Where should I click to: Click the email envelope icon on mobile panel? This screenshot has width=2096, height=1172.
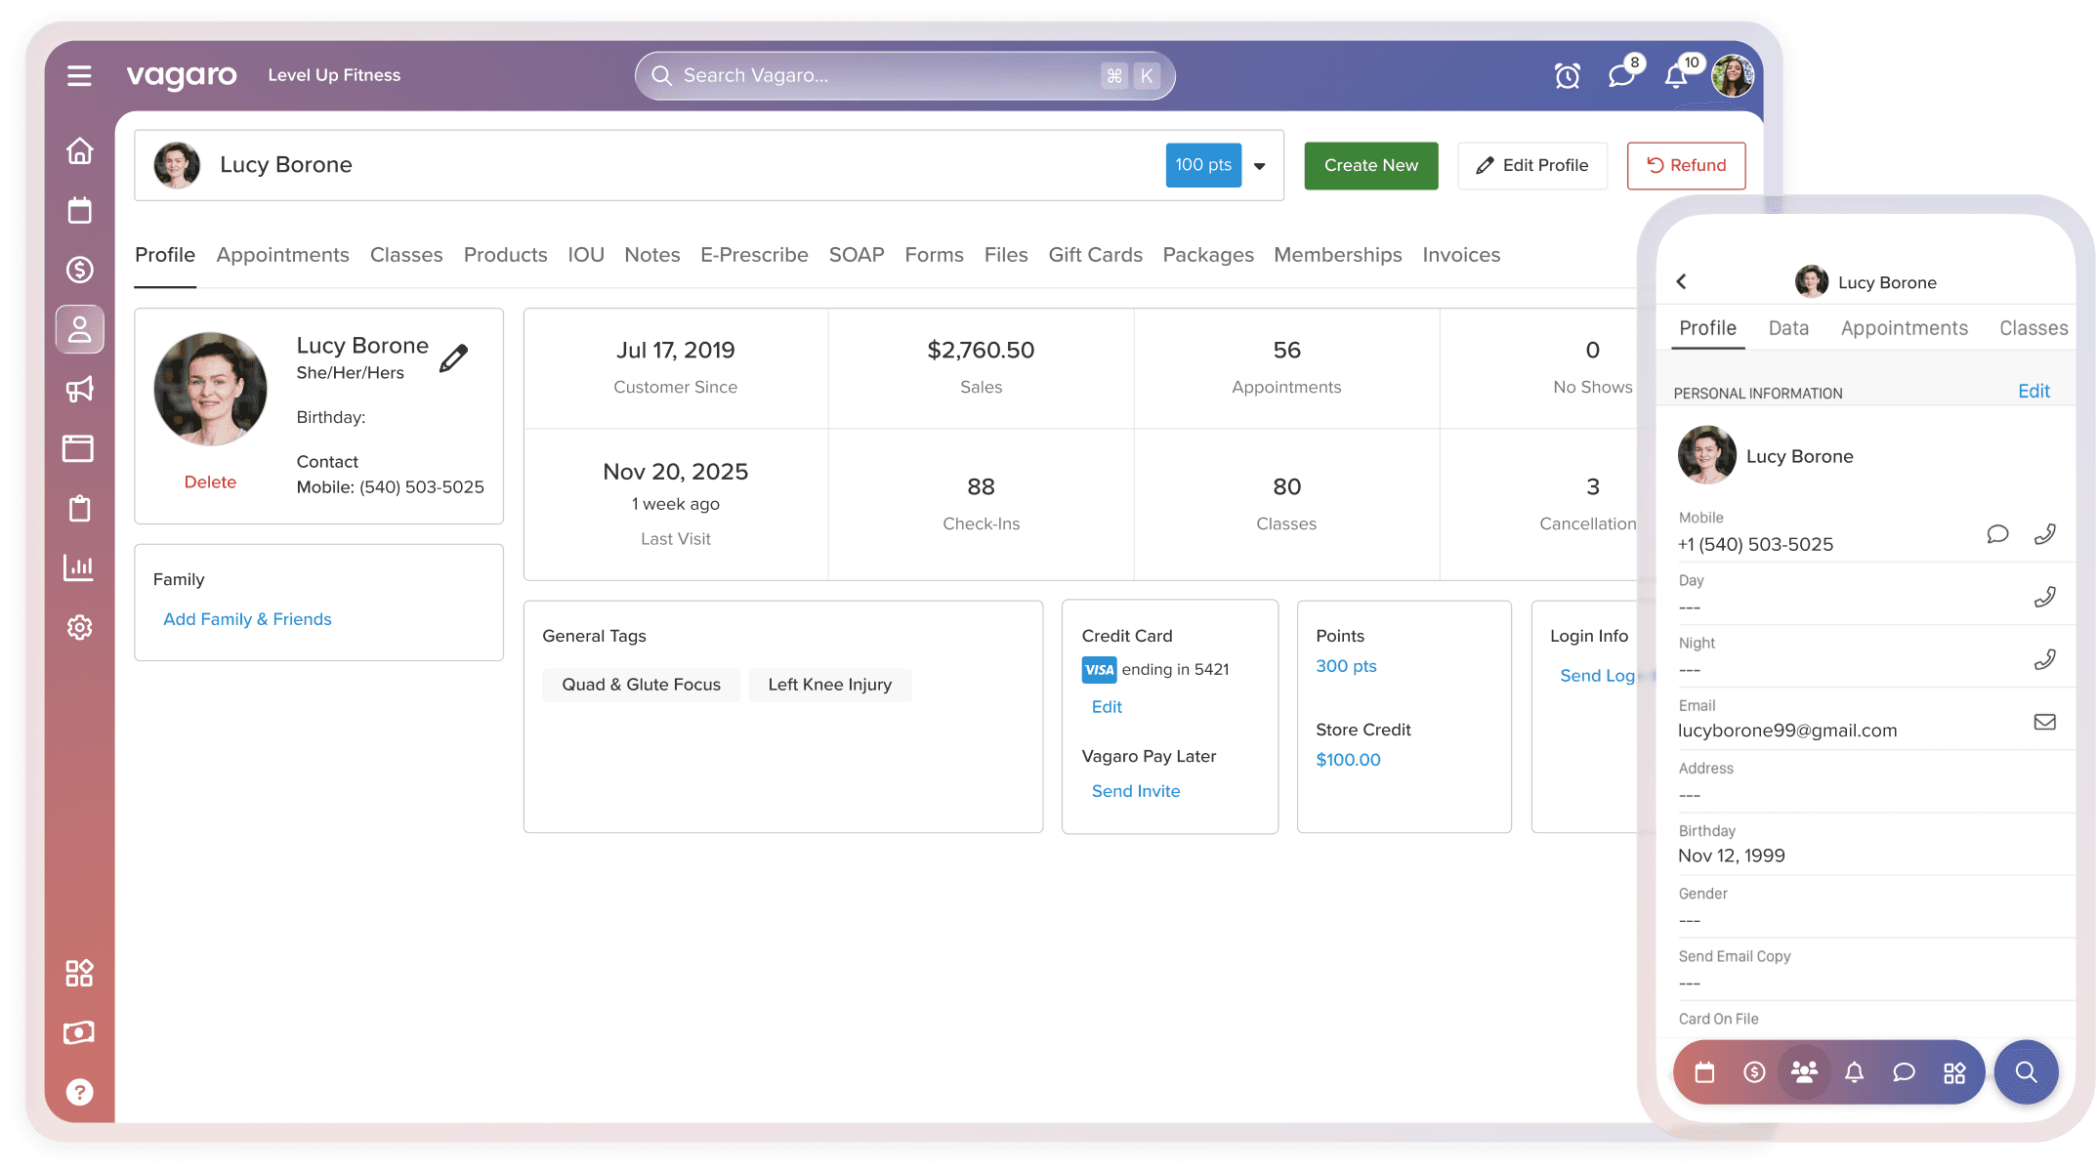[2044, 722]
